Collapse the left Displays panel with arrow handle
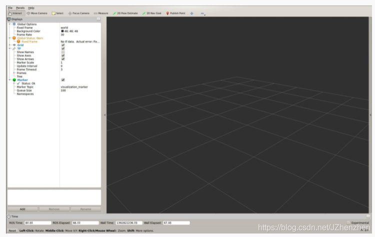375x237 pixels. 105,115
